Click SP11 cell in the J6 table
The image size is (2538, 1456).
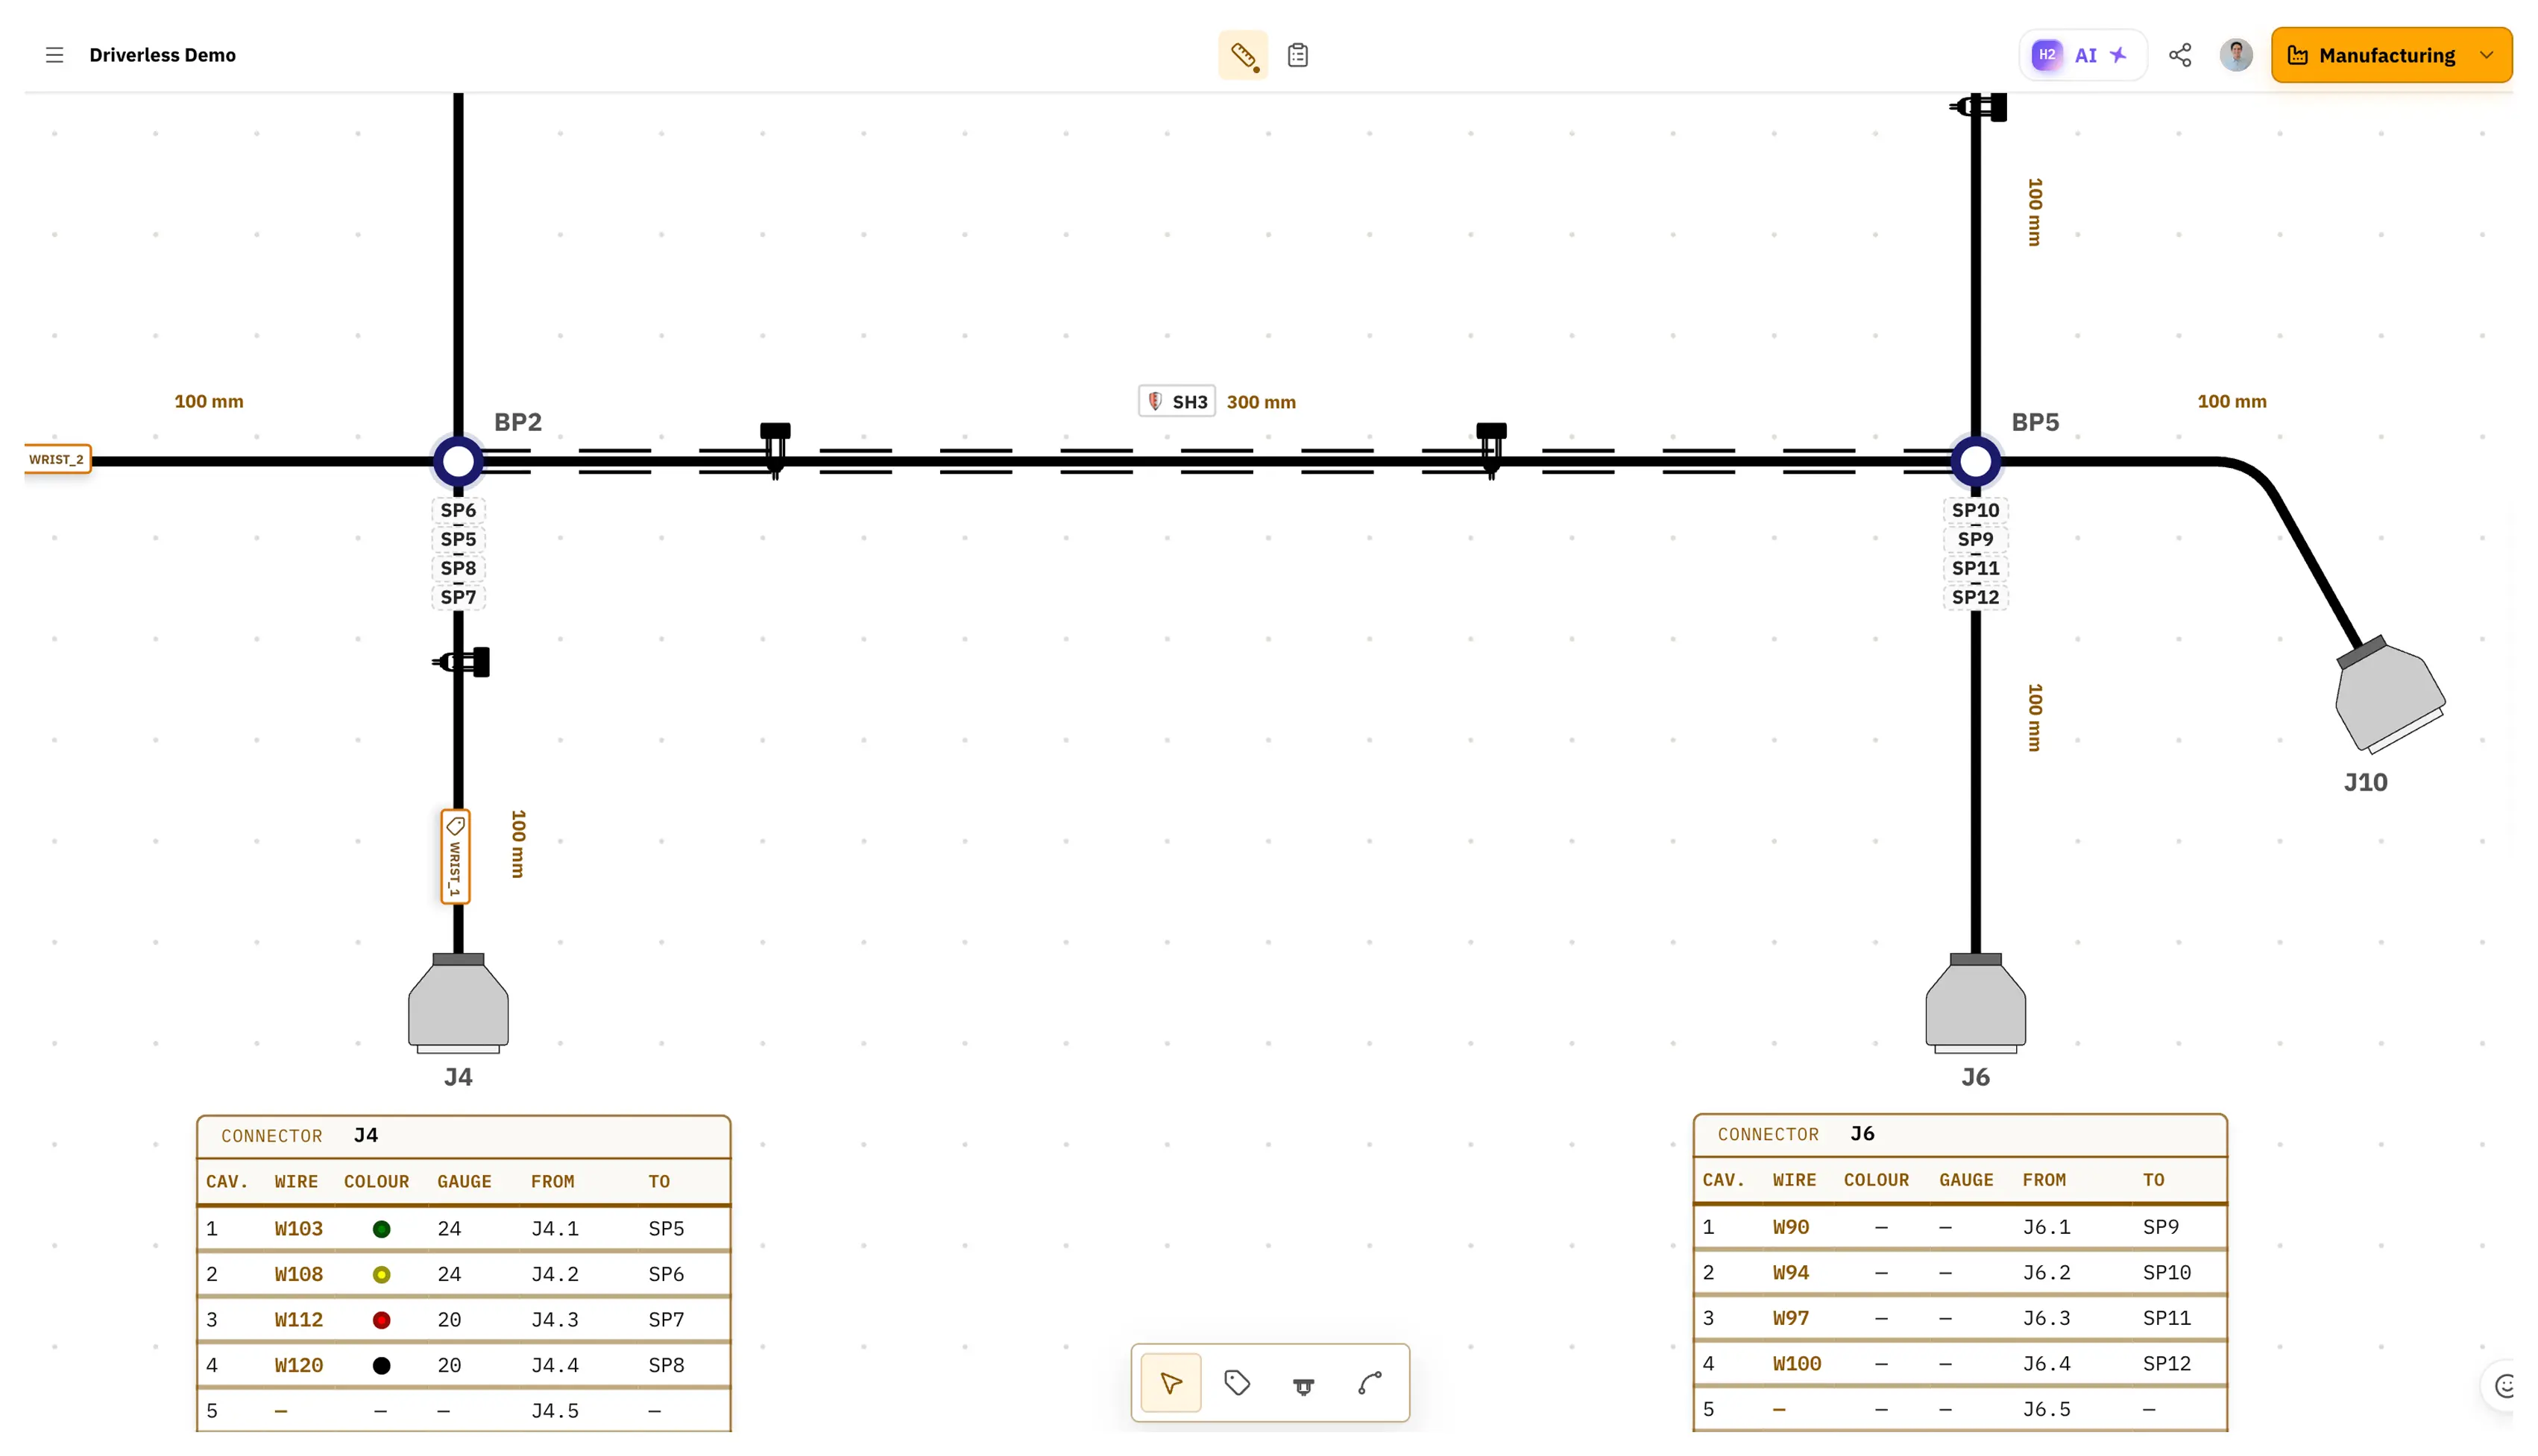click(2166, 1318)
